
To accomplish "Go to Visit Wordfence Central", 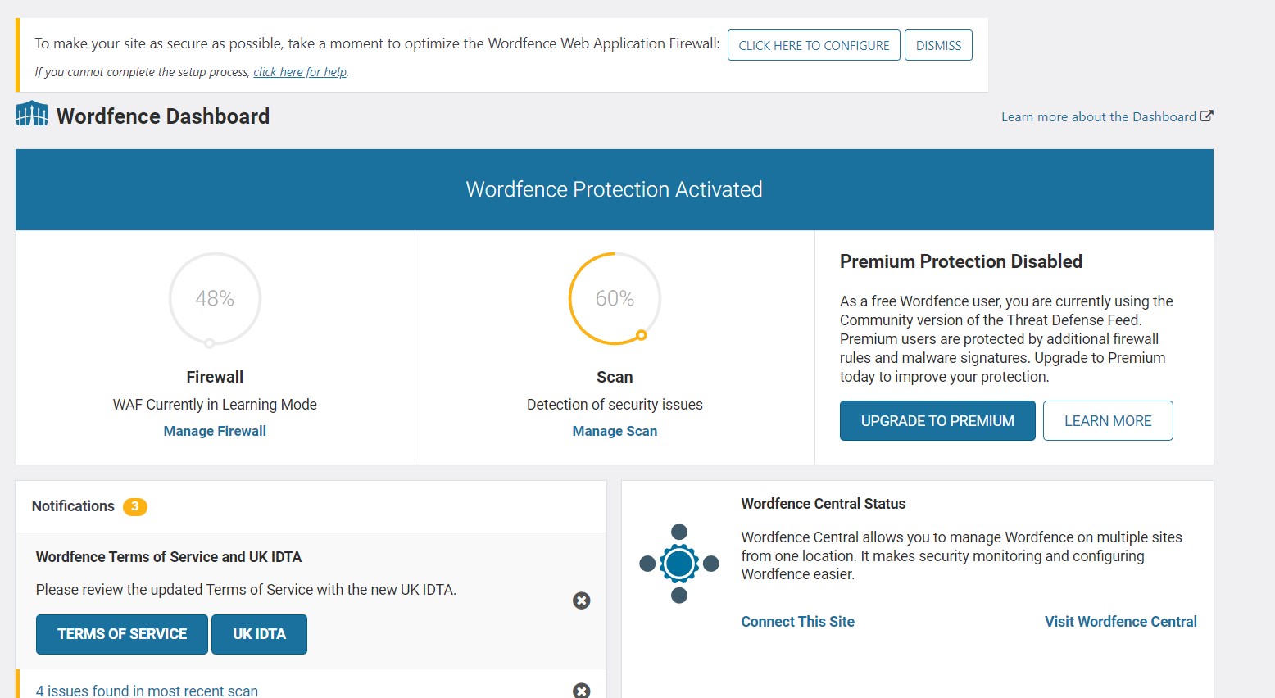I will coord(1120,622).
